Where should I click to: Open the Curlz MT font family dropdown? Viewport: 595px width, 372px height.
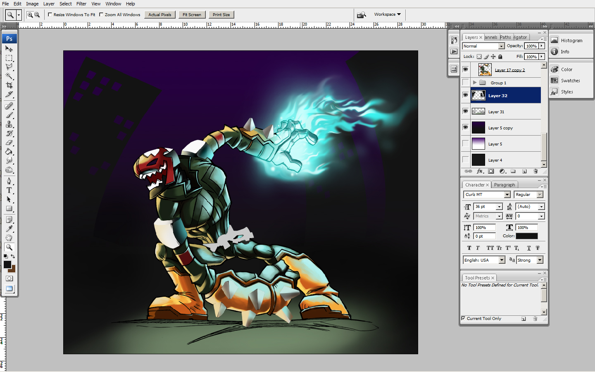(x=507, y=195)
